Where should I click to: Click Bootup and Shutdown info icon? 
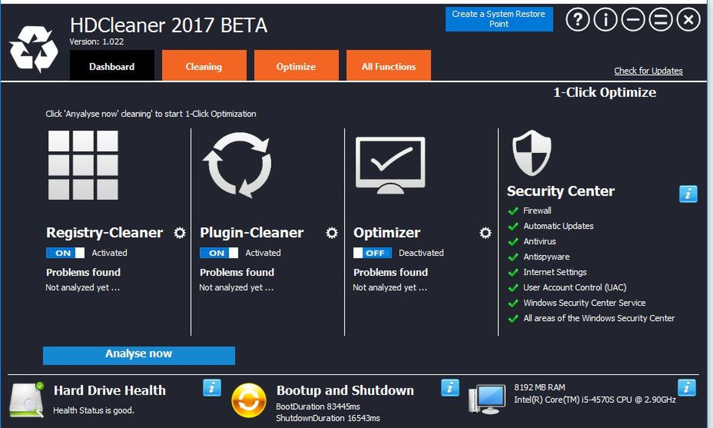[x=450, y=388]
